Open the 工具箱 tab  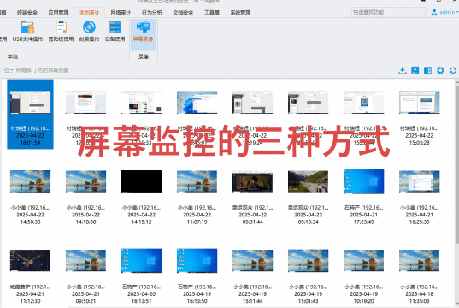point(212,12)
